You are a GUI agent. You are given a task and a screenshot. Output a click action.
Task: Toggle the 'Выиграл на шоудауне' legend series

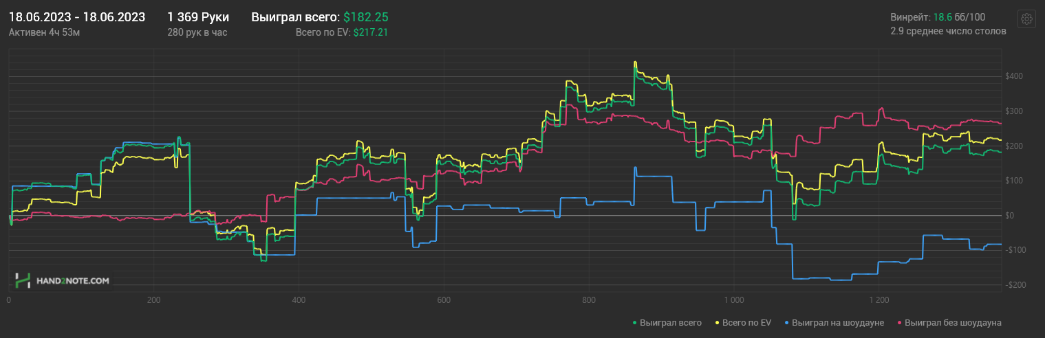[x=834, y=322]
